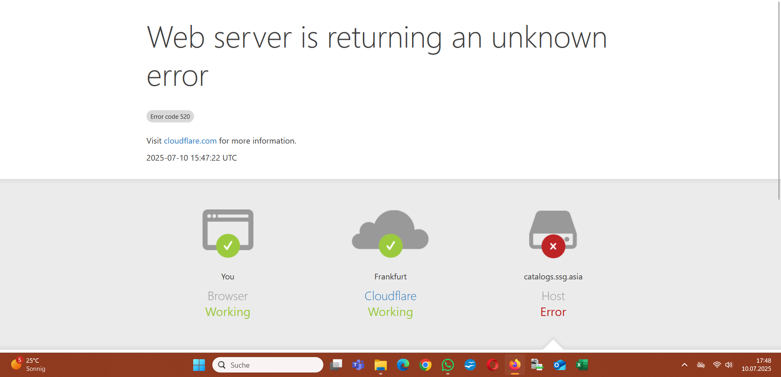
Task: Click the Firefox icon in taskbar
Action: pyautogui.click(x=515, y=365)
